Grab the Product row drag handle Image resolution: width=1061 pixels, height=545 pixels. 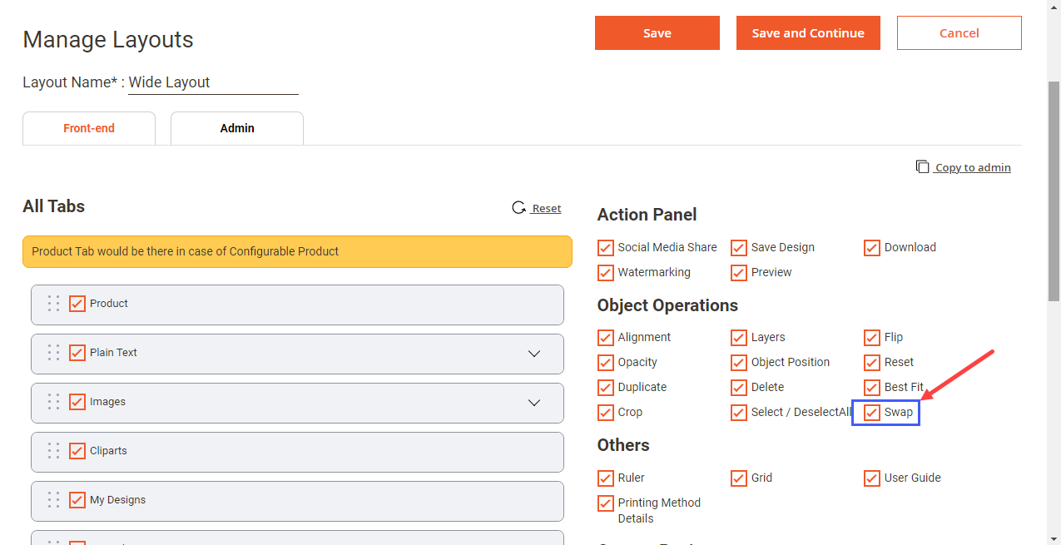[53, 304]
